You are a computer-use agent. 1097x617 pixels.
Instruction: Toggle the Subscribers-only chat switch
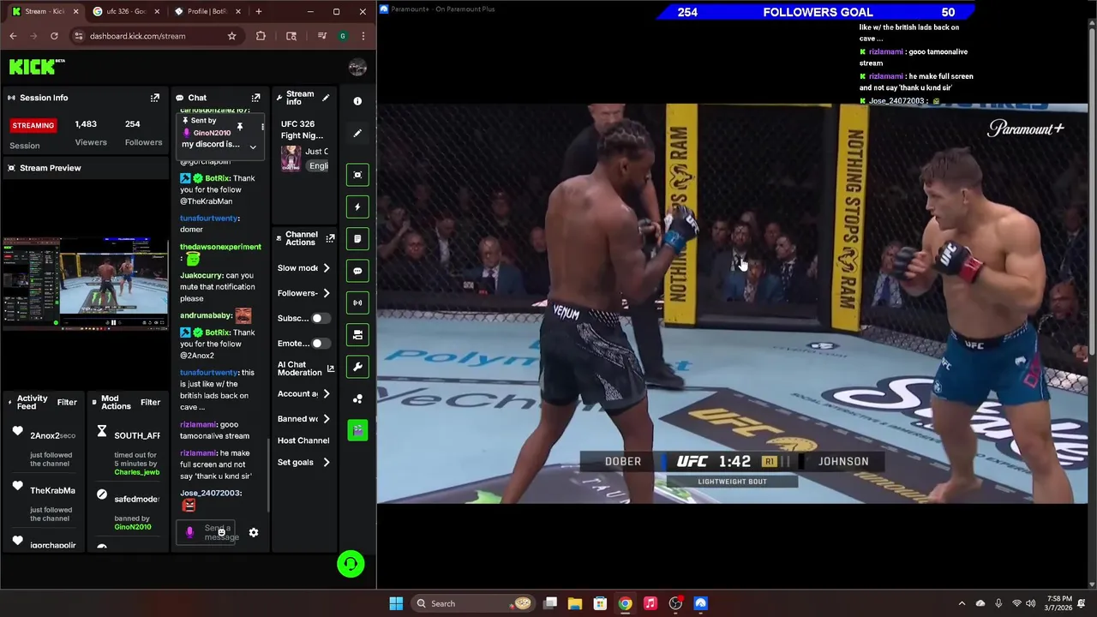pyautogui.click(x=321, y=318)
